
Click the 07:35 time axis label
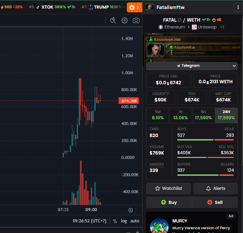click(x=63, y=210)
